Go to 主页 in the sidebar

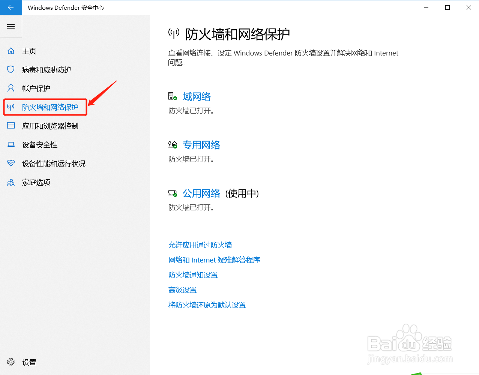(x=29, y=51)
